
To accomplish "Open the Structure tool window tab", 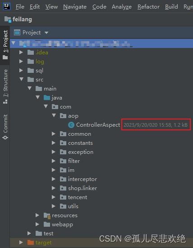I will [x=5, y=86].
